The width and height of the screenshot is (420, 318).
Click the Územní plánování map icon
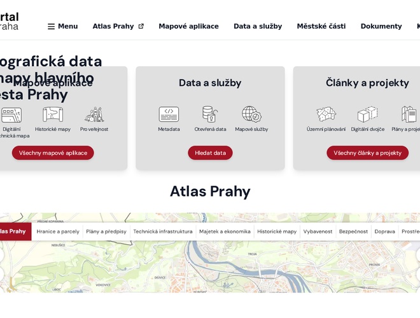[x=326, y=114]
